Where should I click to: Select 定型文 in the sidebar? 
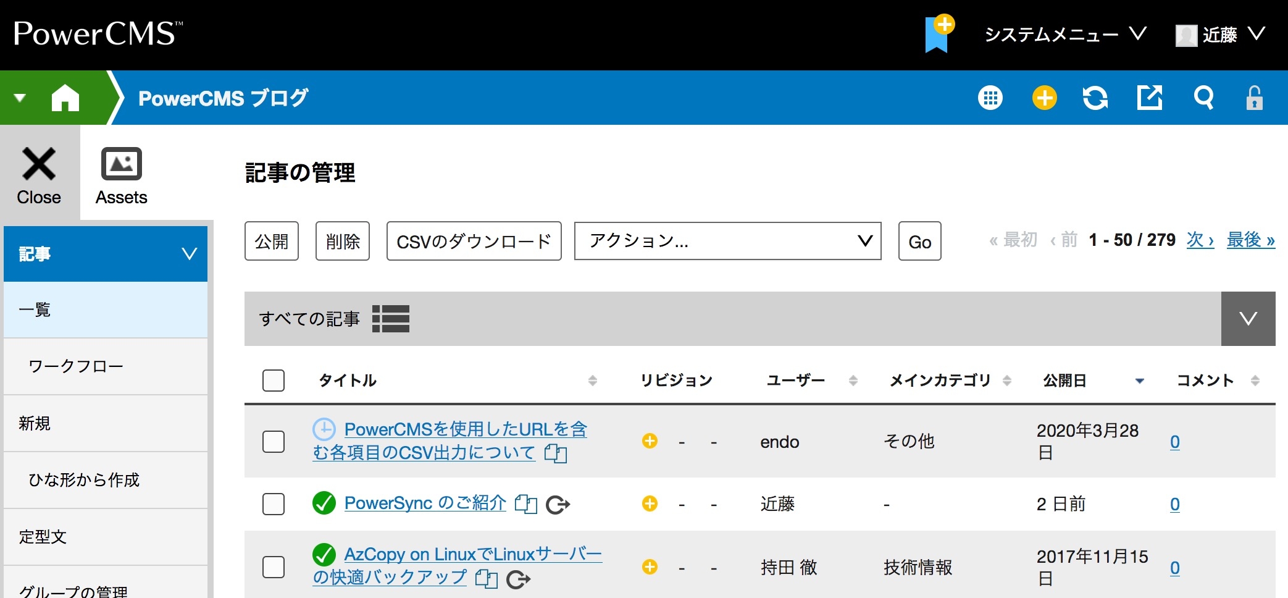106,537
